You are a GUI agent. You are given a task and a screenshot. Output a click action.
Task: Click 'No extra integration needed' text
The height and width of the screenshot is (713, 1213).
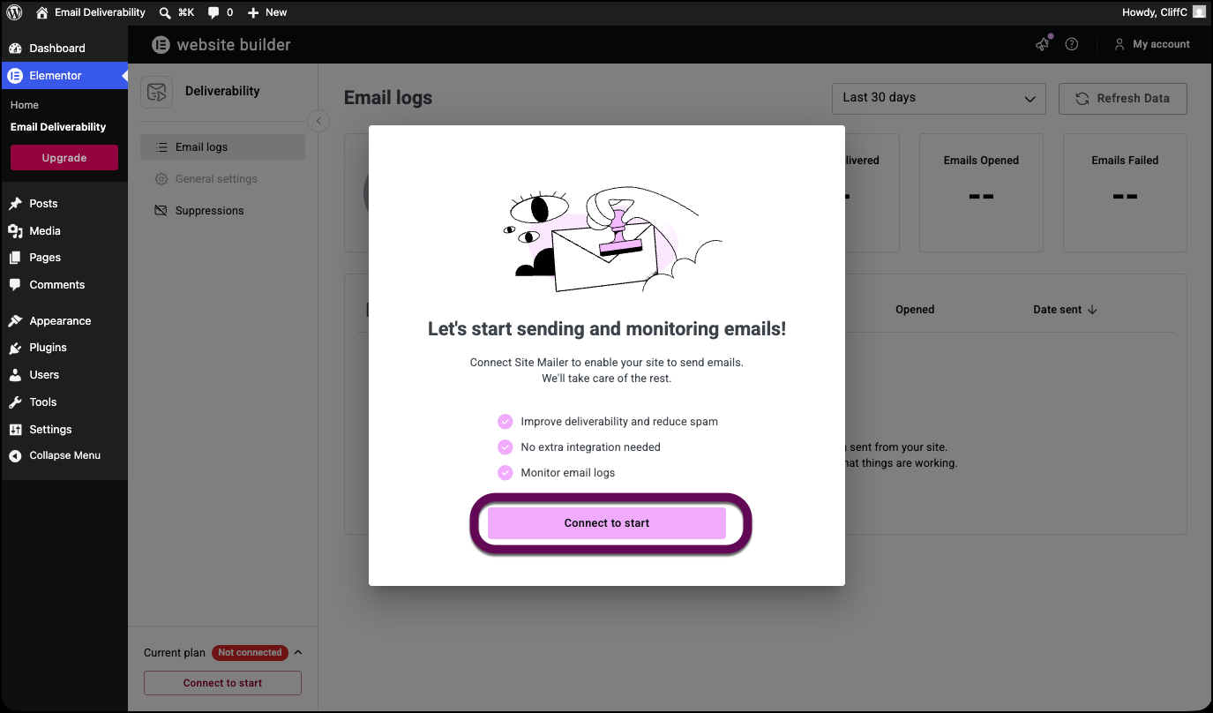coord(591,447)
